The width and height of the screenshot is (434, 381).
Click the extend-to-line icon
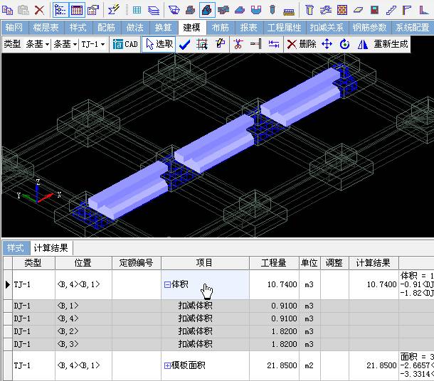point(255,44)
